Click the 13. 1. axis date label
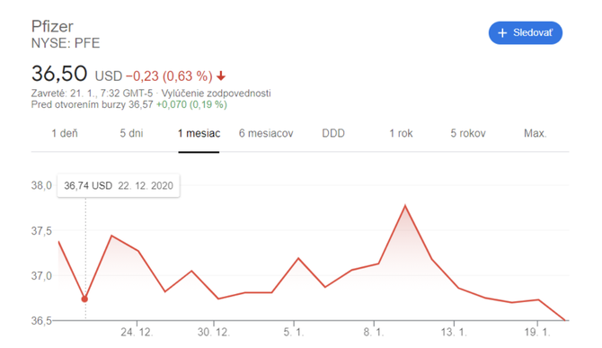Viewport: 602px width, 348px height. [454, 332]
